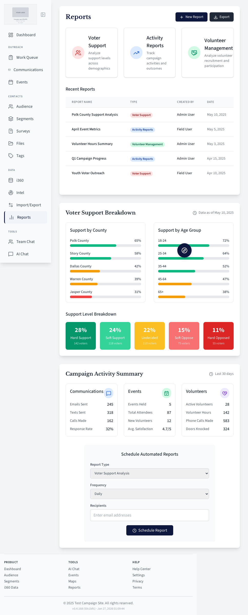Click the Polk County support progress bar
The image size is (248, 615).
pos(105,246)
